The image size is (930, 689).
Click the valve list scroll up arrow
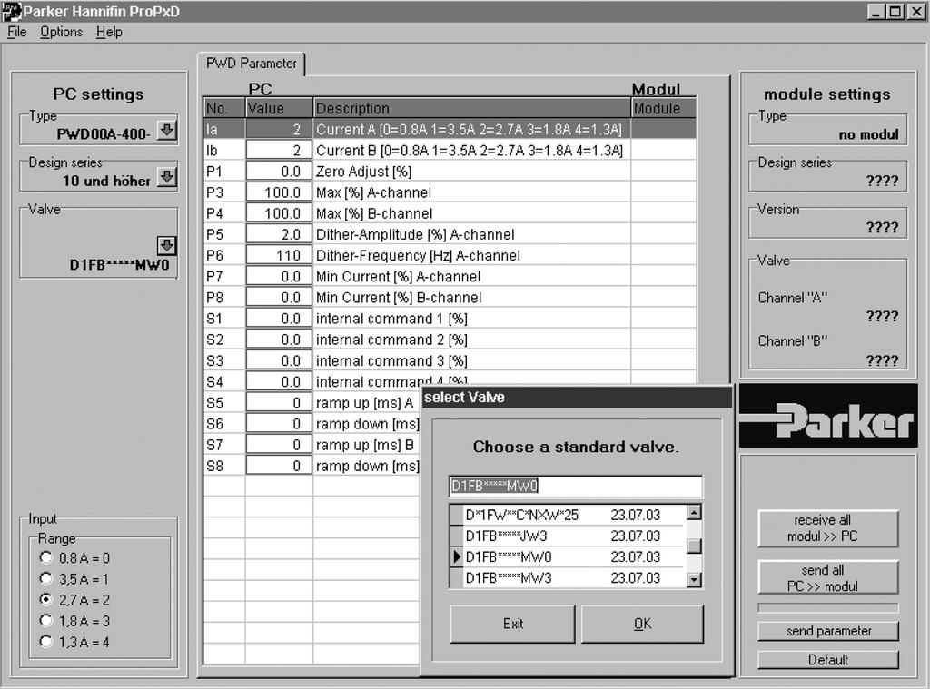[693, 512]
